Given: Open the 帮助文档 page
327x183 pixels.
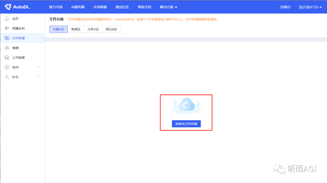Looking at the screenshot, I should tap(144, 7).
